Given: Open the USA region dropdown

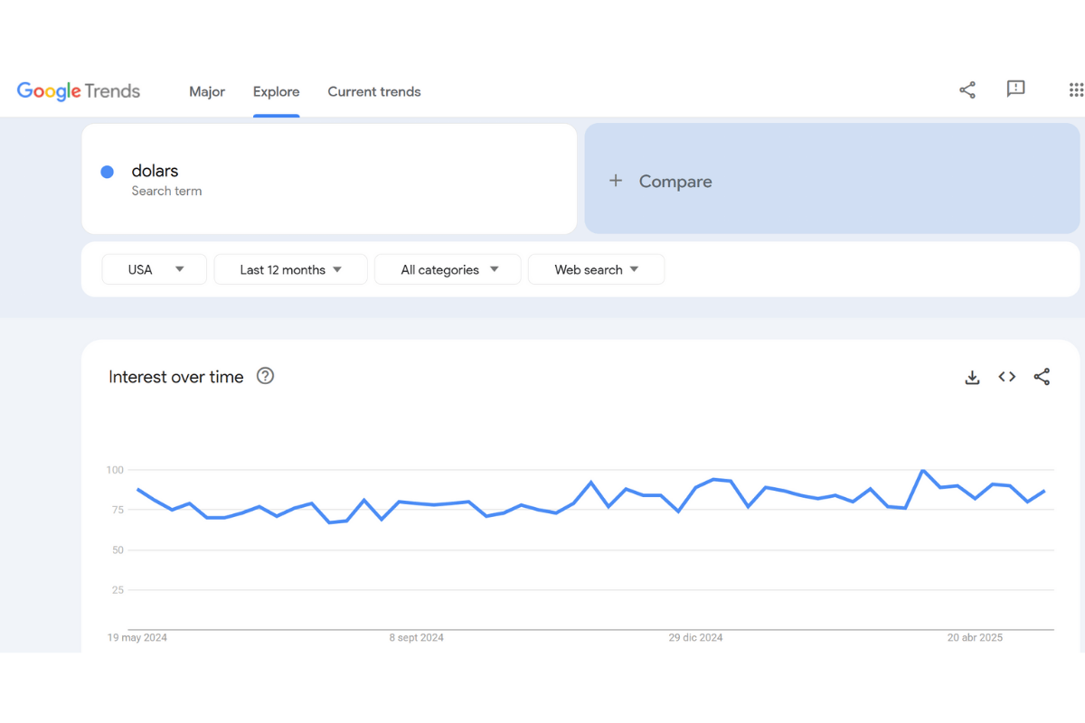Looking at the screenshot, I should click(x=154, y=269).
